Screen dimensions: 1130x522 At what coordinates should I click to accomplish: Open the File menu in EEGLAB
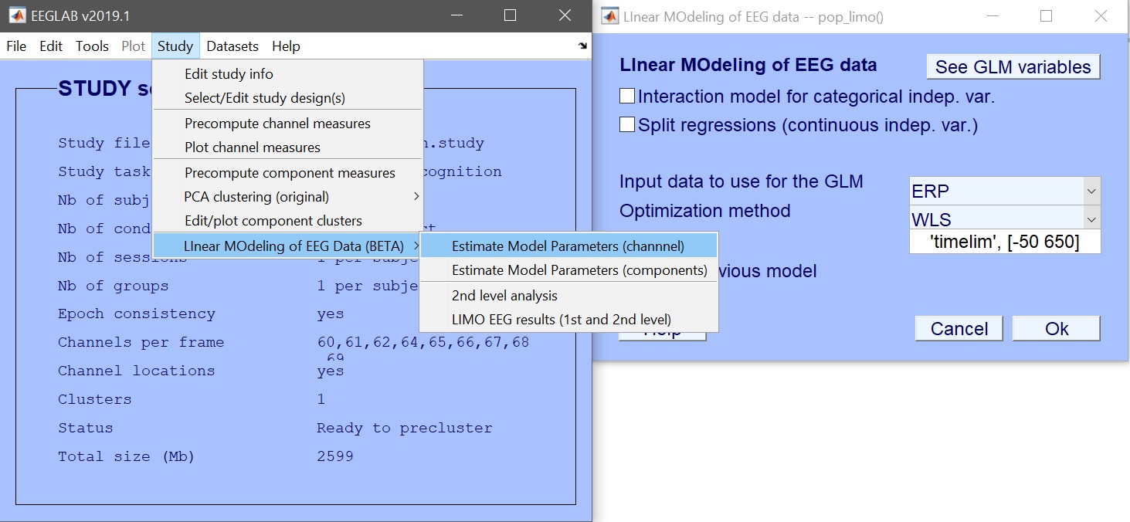(16, 46)
